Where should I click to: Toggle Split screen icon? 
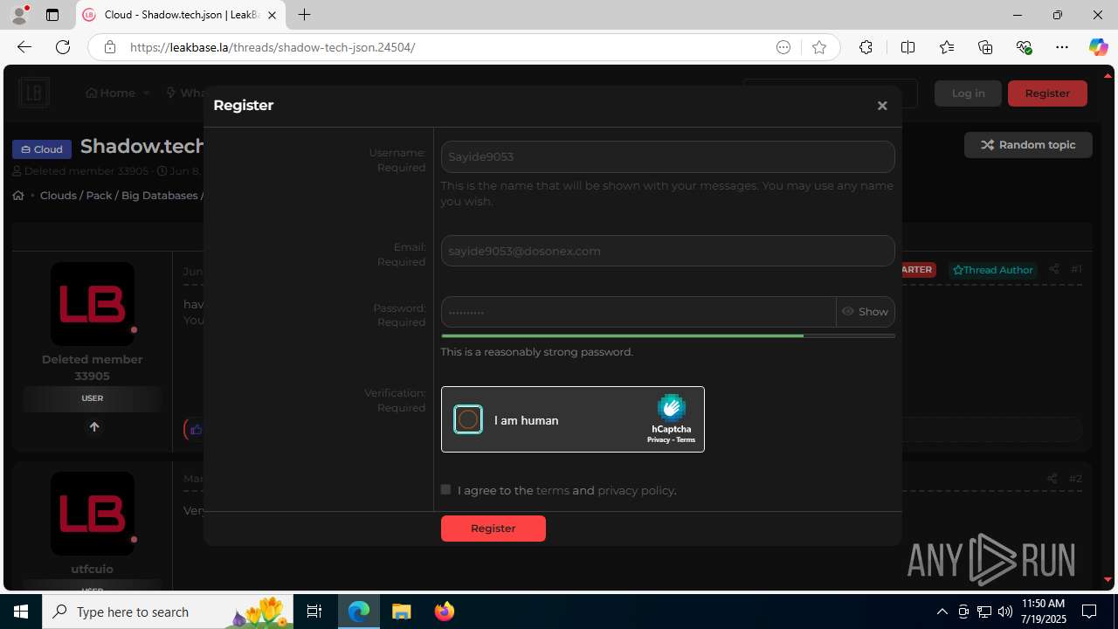(908, 47)
